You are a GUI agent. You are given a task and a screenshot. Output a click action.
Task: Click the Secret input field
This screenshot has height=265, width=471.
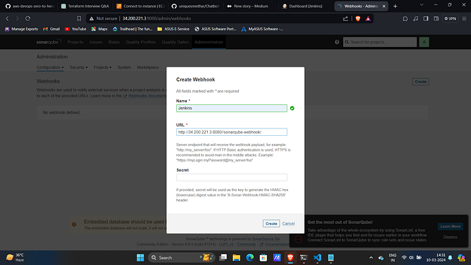click(231, 178)
